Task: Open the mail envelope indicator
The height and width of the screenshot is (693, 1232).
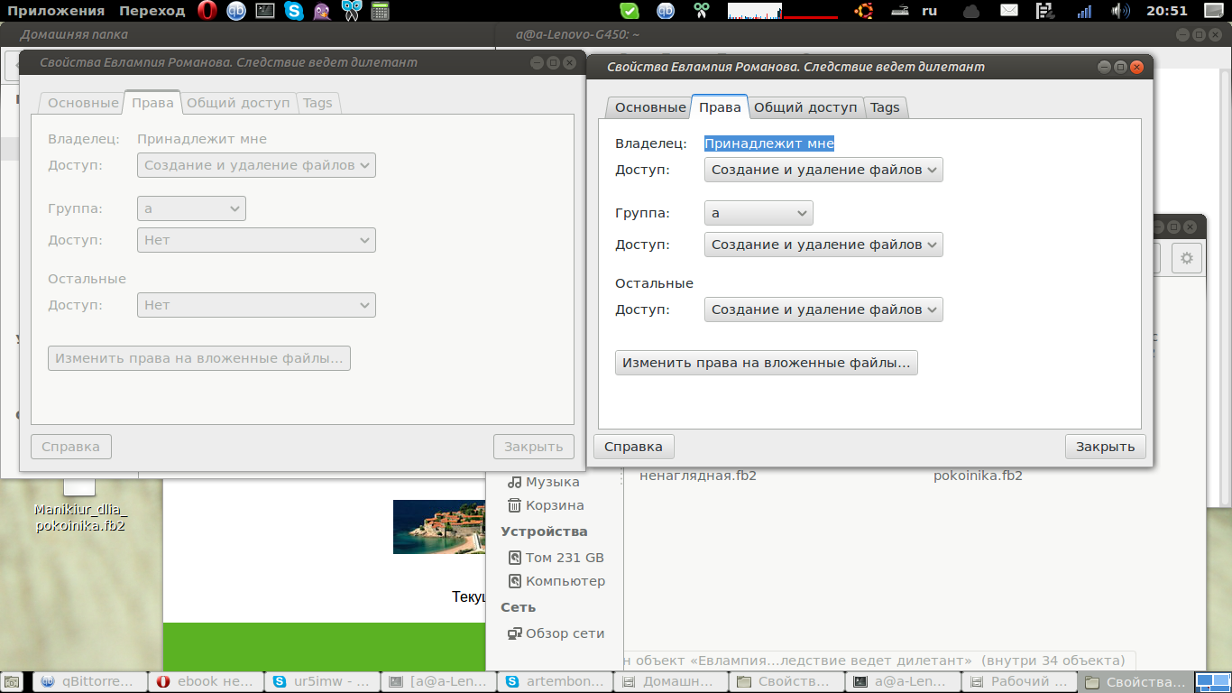Action: 1009,11
